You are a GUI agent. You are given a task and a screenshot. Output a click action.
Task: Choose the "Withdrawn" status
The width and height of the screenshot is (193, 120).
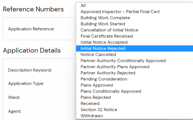pyautogui.click(x=91, y=116)
